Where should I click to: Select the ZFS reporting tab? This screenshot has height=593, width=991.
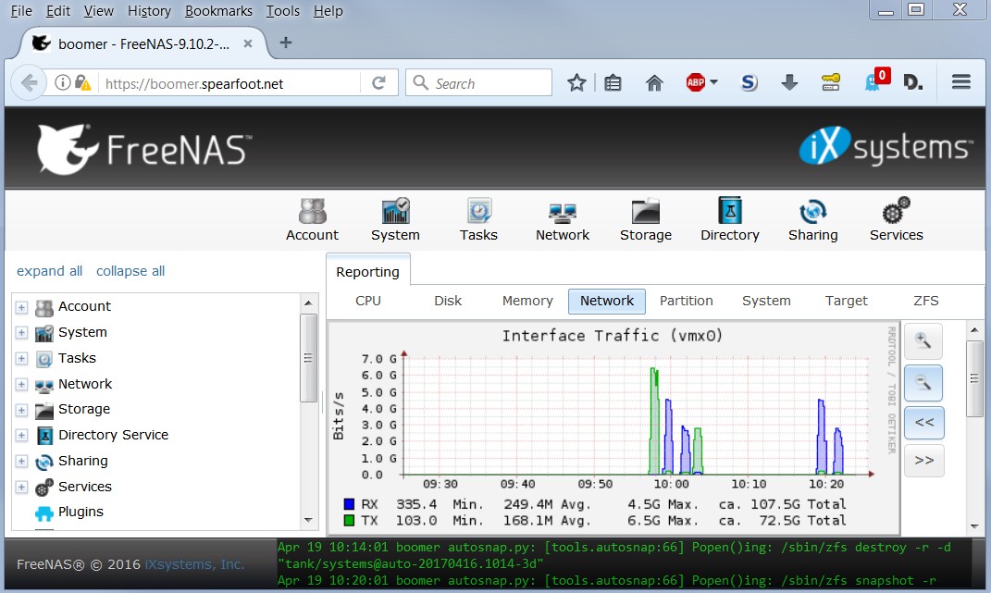click(925, 301)
